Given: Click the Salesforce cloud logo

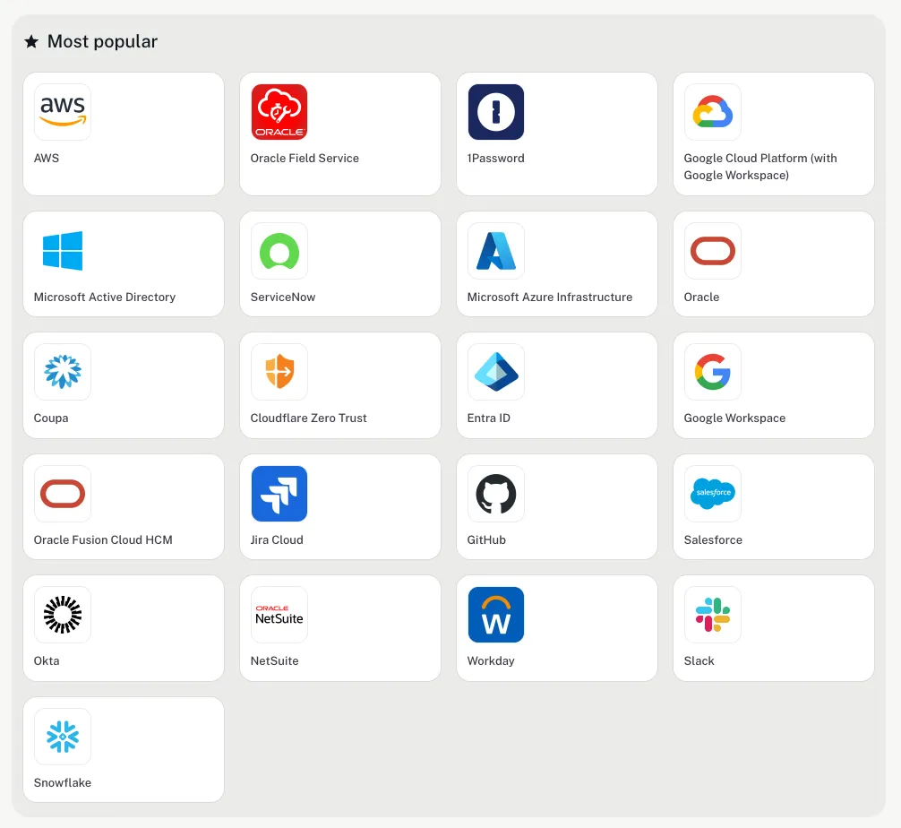Looking at the screenshot, I should (713, 494).
